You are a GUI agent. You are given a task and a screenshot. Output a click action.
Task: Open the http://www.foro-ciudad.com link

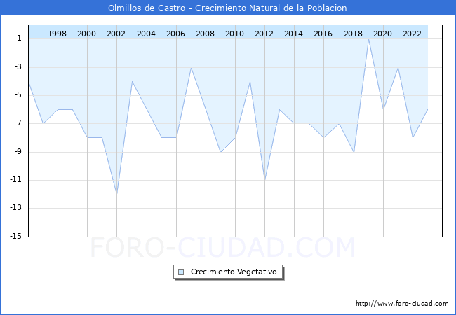click(402, 303)
